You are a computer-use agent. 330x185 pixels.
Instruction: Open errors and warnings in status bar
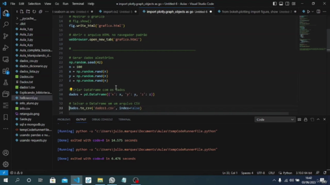click(16, 173)
